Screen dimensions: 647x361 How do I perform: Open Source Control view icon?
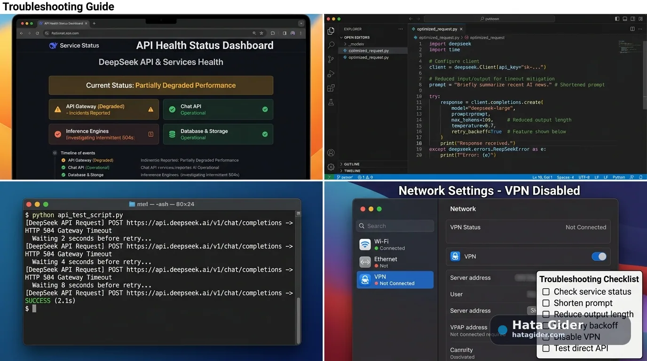coord(331,59)
